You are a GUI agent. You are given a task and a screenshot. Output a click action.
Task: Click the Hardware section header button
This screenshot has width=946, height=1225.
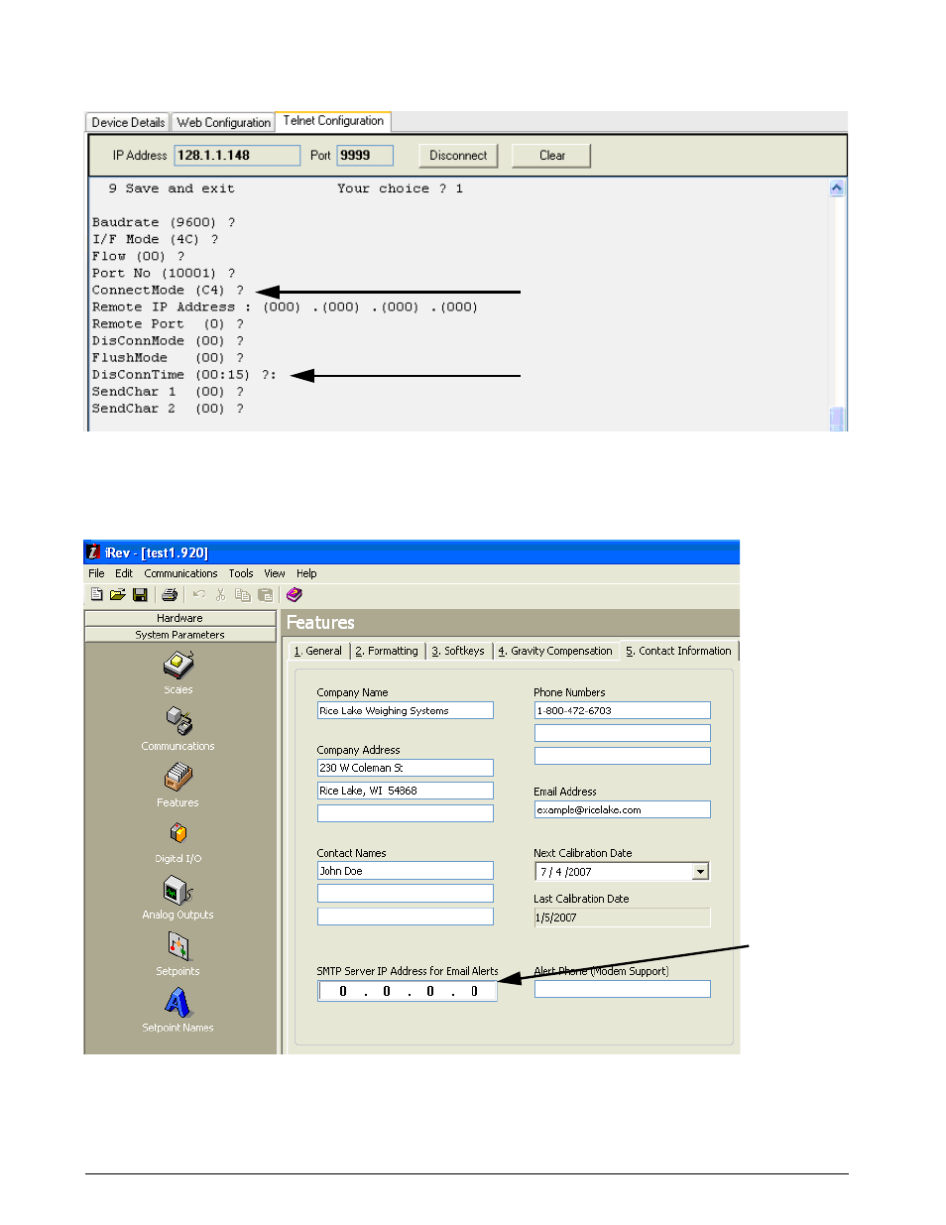point(179,618)
